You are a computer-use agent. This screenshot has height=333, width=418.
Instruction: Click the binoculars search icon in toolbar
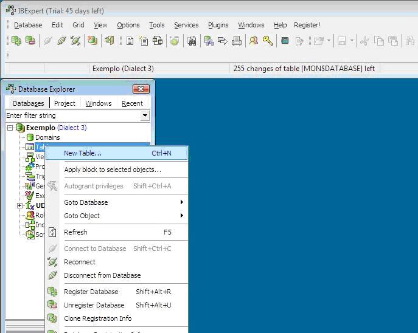tap(192, 41)
